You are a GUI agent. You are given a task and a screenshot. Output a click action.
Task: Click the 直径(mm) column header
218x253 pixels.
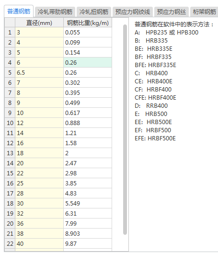(x=39, y=23)
